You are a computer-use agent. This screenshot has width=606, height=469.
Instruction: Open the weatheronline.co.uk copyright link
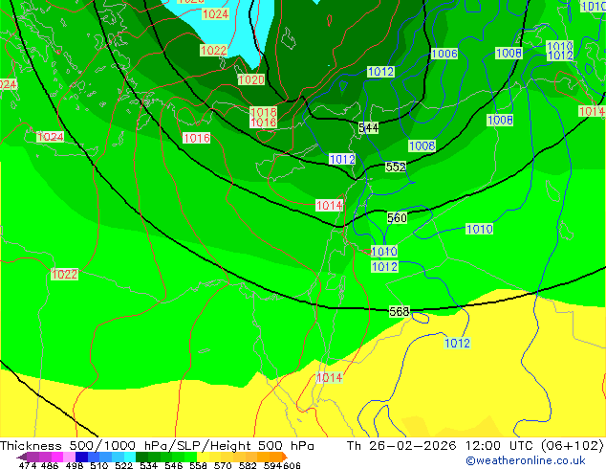point(526,460)
